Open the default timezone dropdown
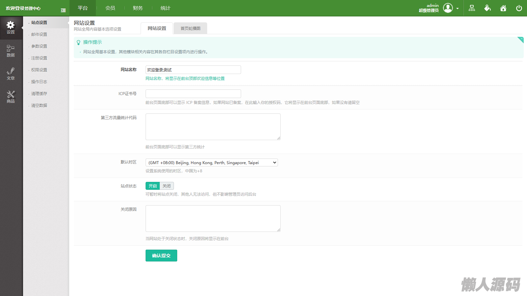The image size is (527, 296). [211, 162]
